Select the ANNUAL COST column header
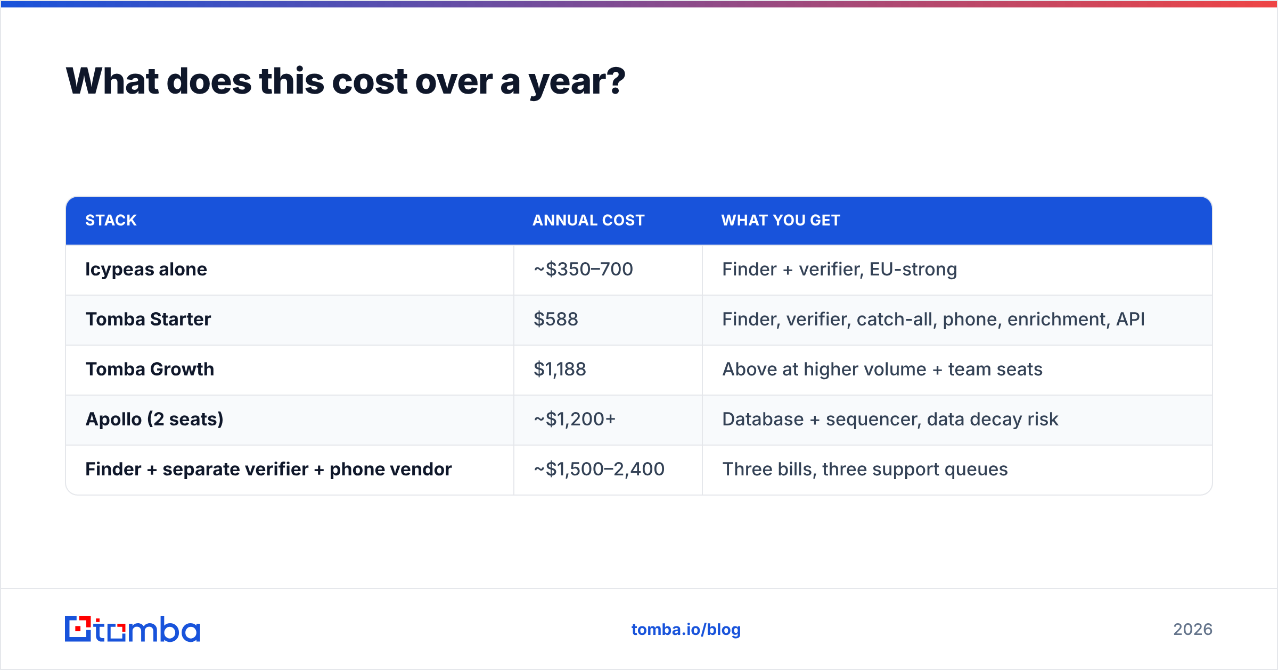The image size is (1278, 670). click(x=588, y=220)
